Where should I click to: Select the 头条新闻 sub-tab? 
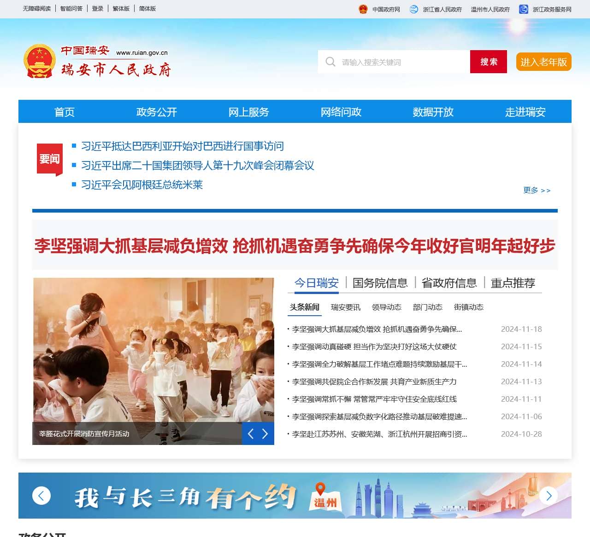tap(305, 307)
